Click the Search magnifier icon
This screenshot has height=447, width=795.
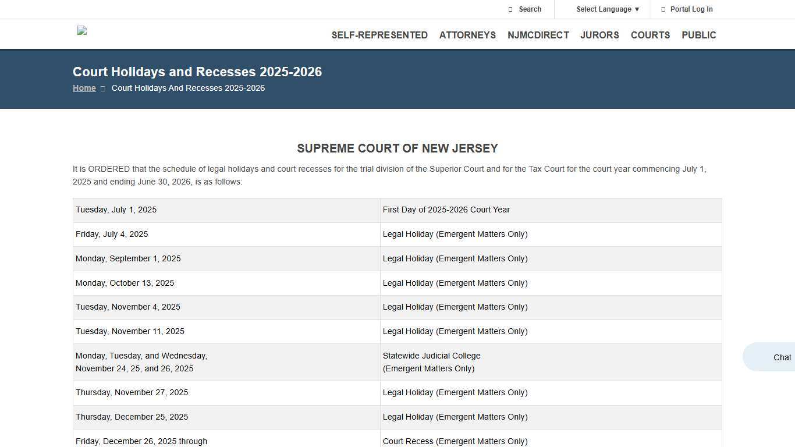tap(510, 9)
